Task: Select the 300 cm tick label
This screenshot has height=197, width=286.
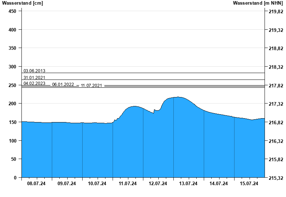Action: 13,67
